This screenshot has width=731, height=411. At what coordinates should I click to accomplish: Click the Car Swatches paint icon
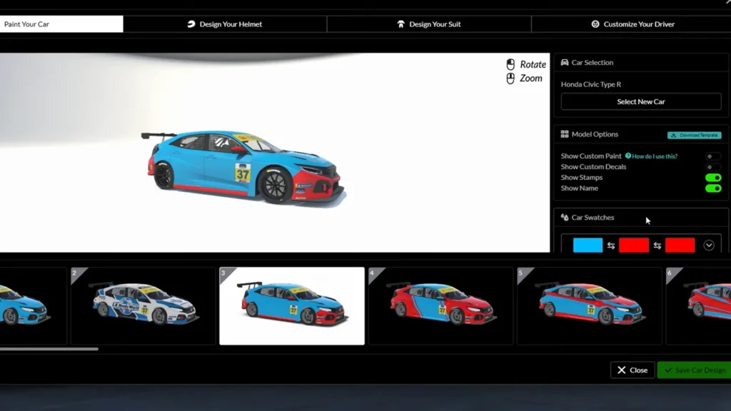(x=565, y=218)
